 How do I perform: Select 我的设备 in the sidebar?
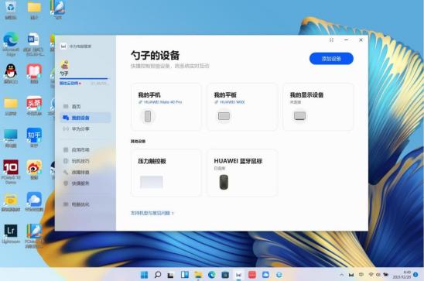click(85, 118)
